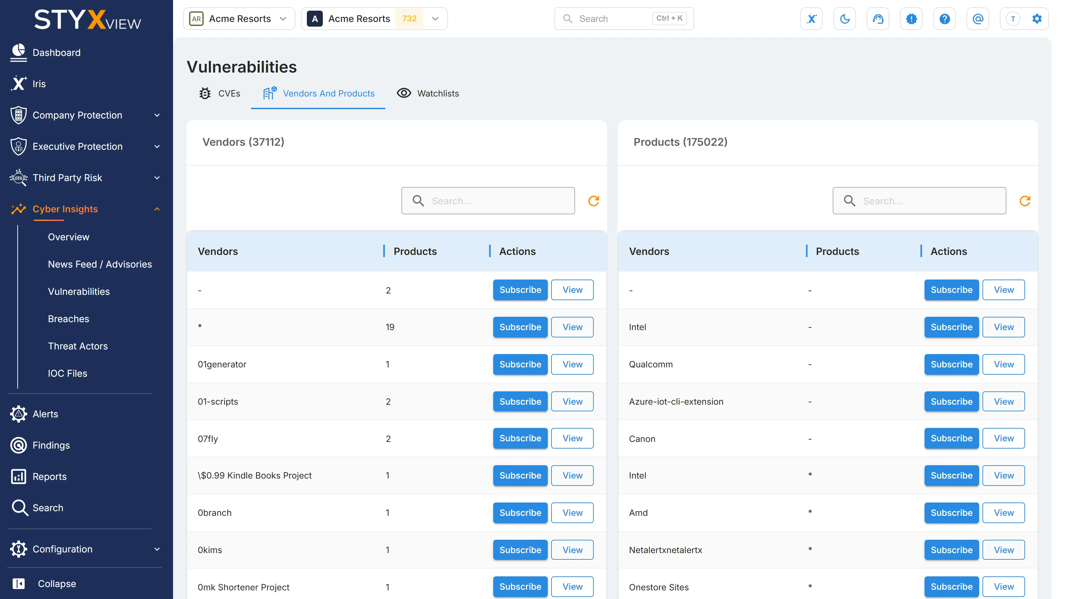
Task: Select Vendors And Products tab
Action: 319,94
